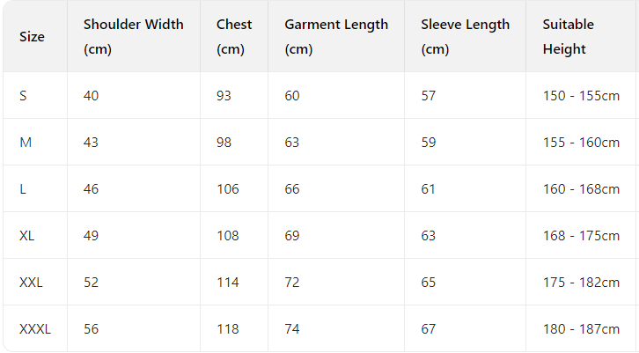Screen dimensions: 639x353
Task: Click the M size cell
Action: [x=26, y=142]
